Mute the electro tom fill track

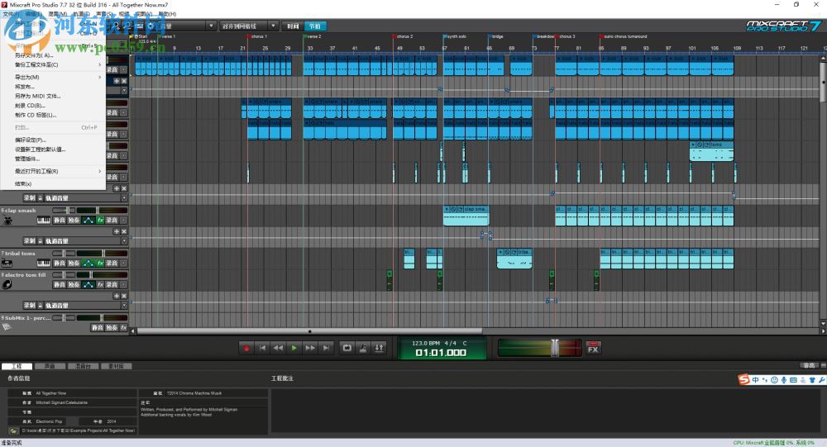[59, 285]
